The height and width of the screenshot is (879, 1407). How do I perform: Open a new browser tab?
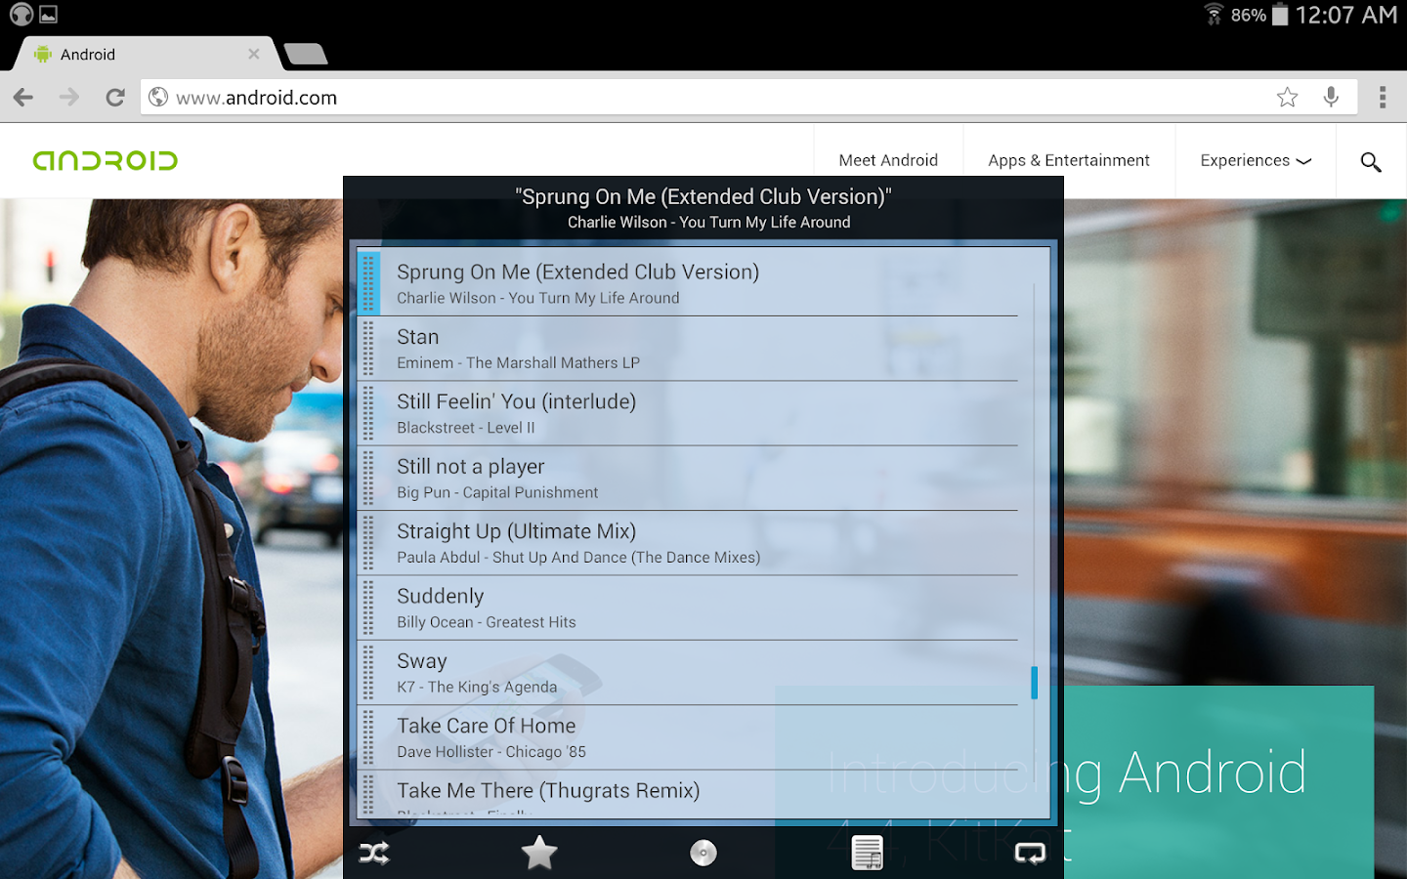pyautogui.click(x=306, y=54)
